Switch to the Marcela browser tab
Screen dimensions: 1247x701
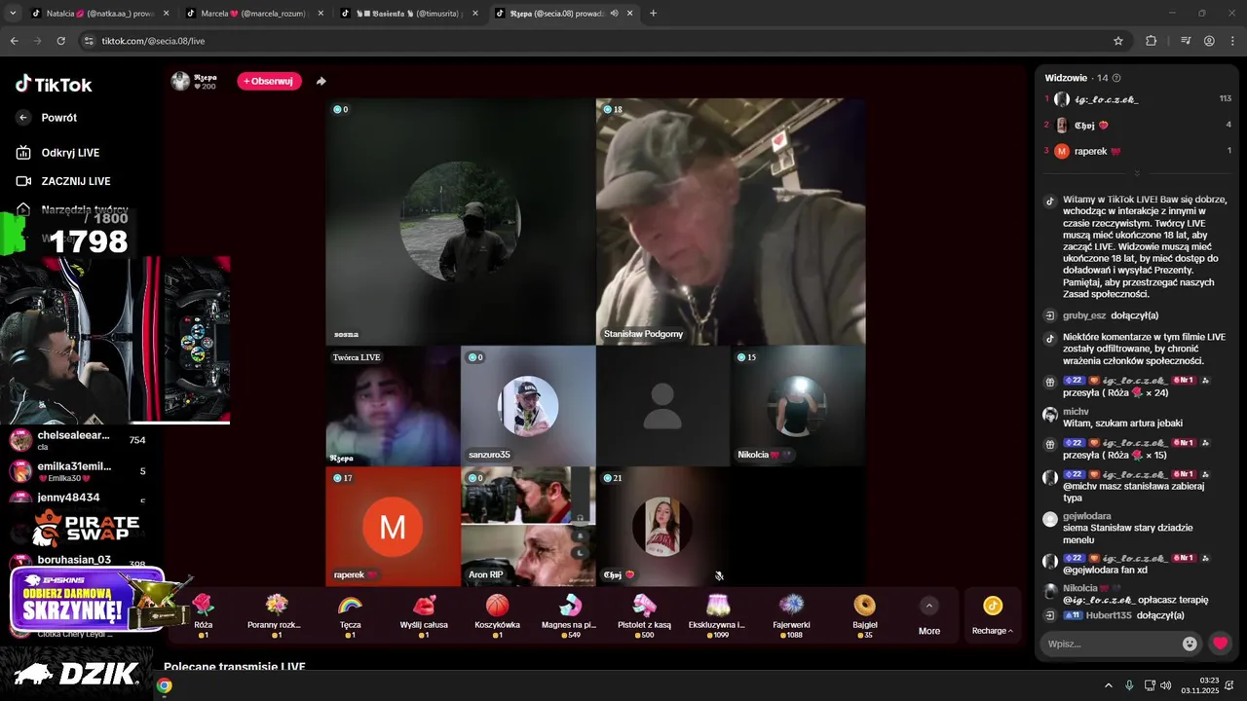(x=255, y=14)
